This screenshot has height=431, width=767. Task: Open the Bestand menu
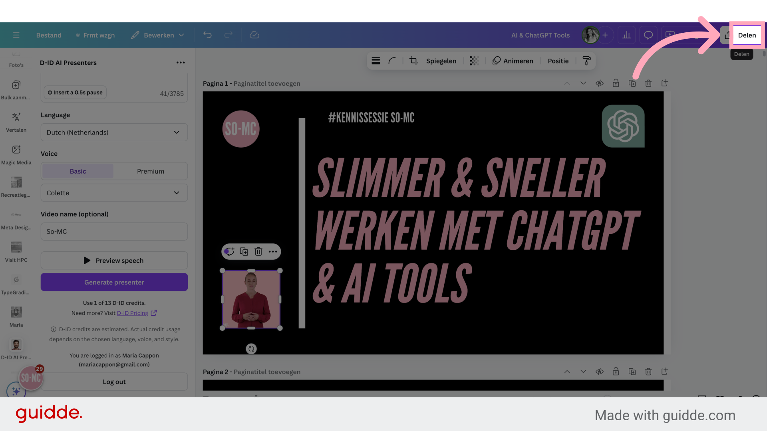click(x=49, y=35)
